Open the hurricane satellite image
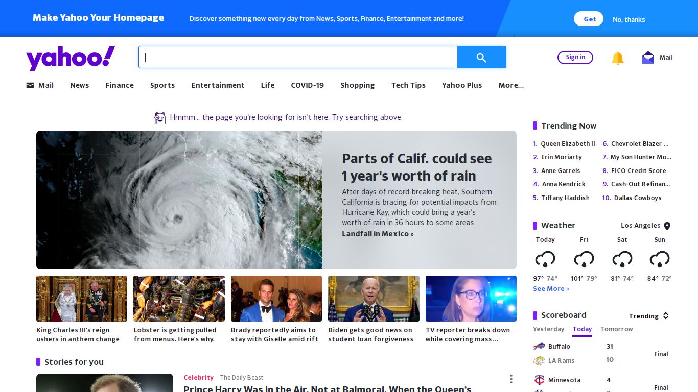698x392 pixels. coord(179,200)
